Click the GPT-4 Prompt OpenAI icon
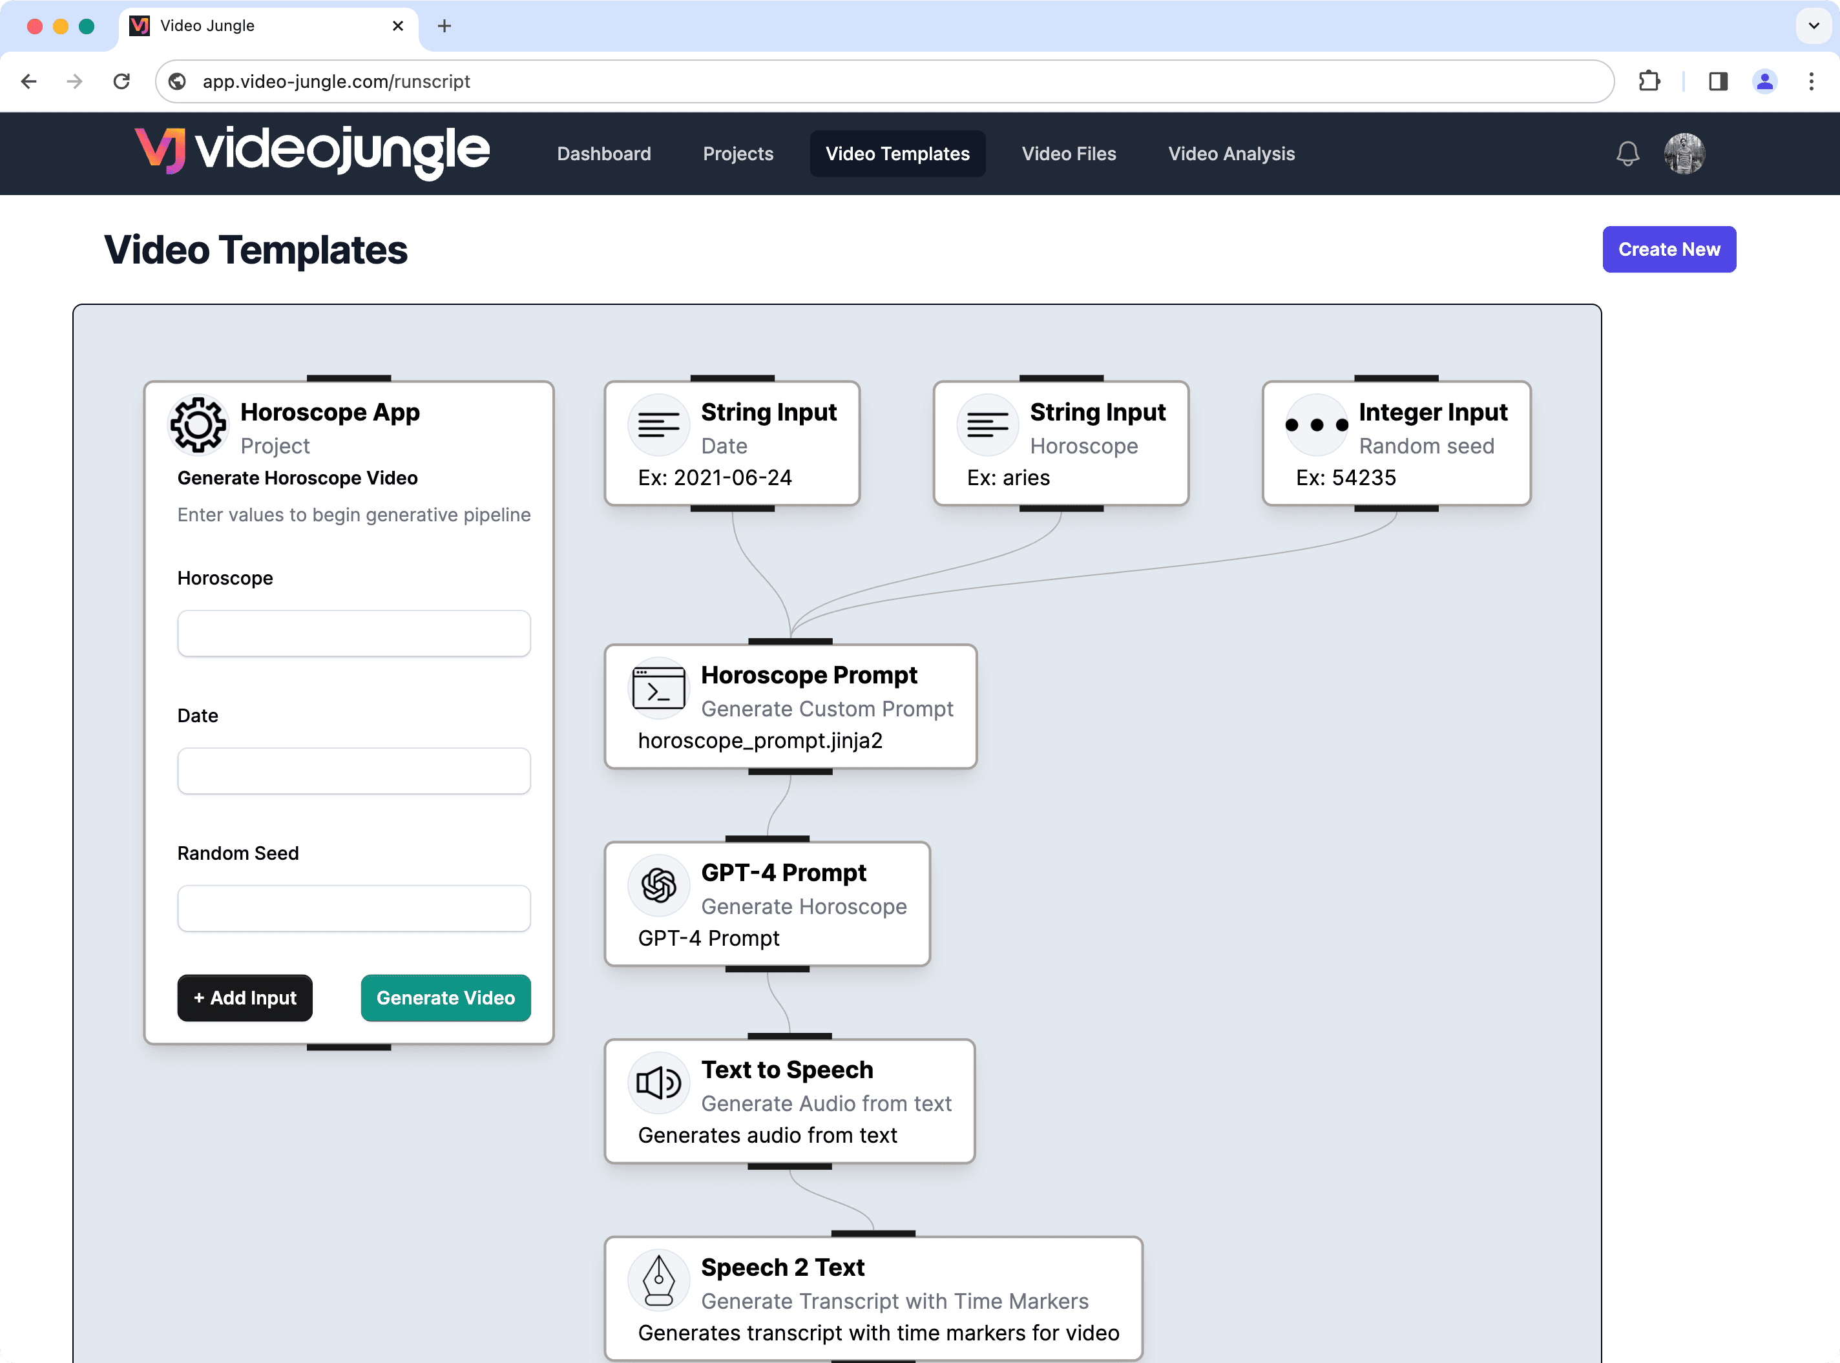Viewport: 1840px width, 1363px height. 658,885
